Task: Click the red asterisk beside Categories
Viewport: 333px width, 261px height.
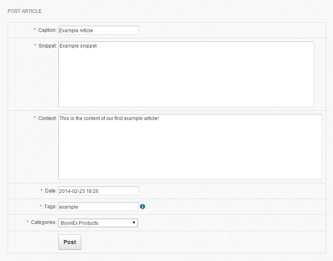Action: tap(28, 222)
